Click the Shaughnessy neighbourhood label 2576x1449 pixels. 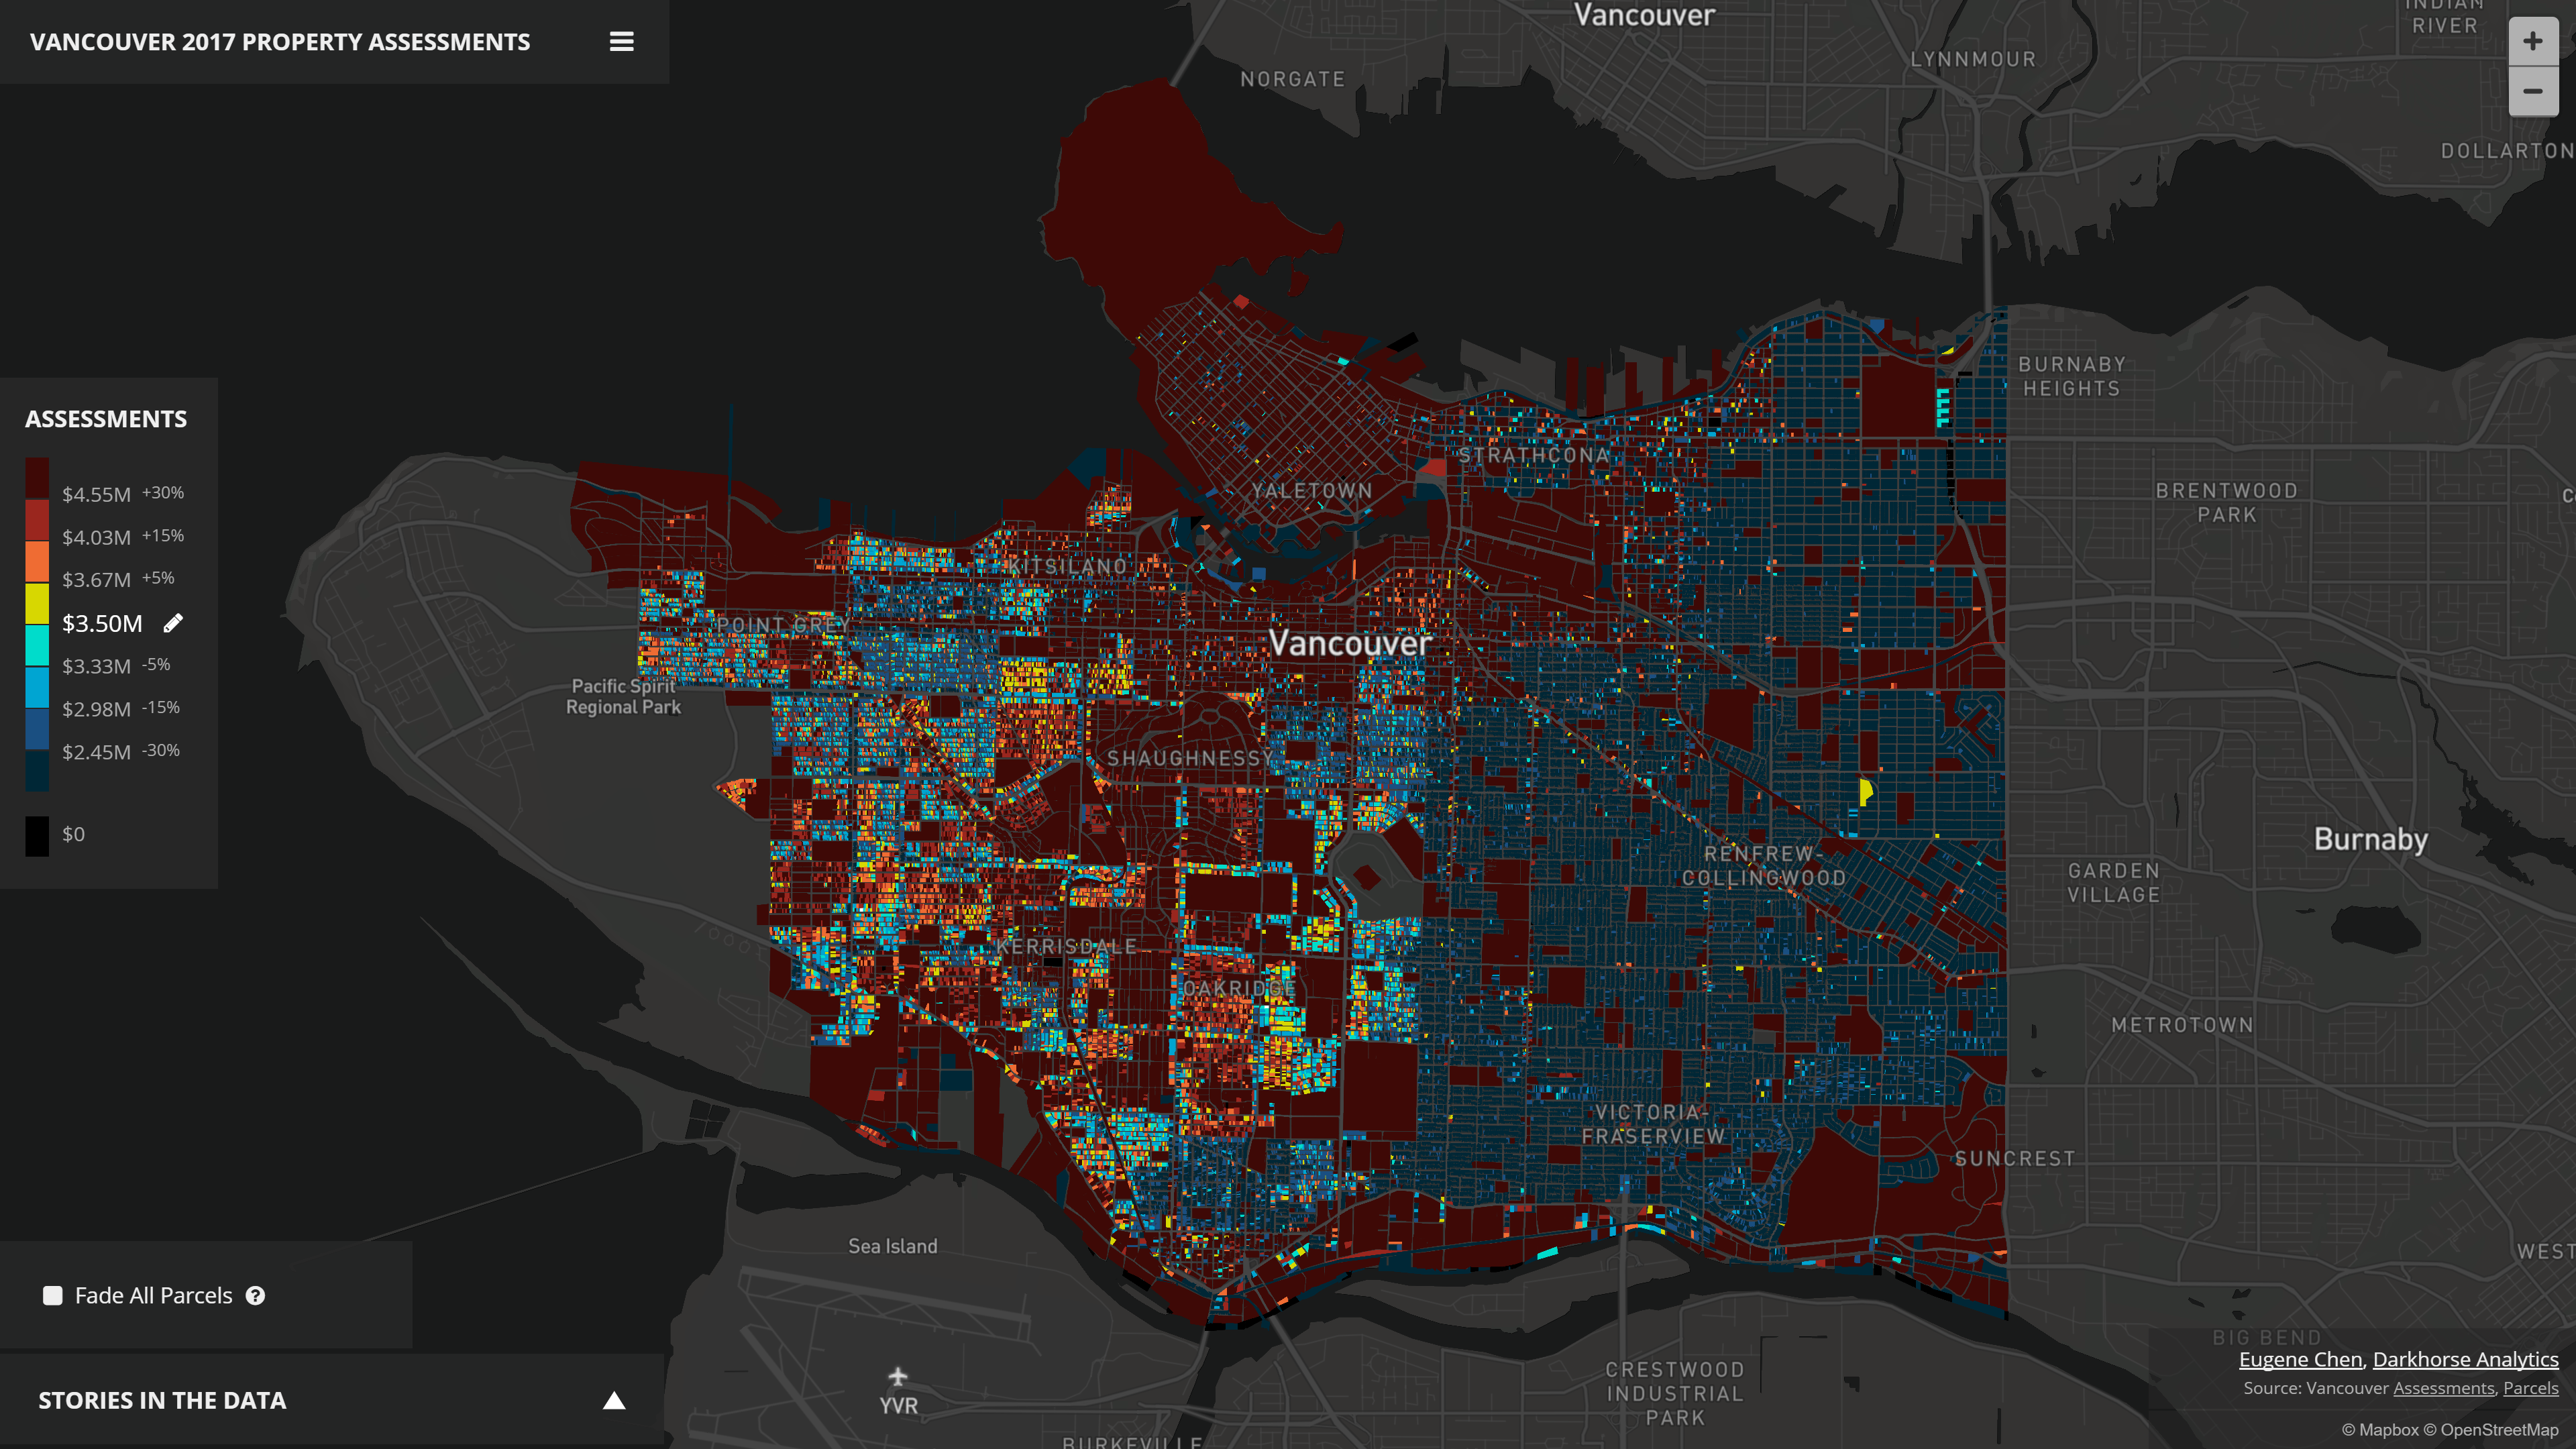pyautogui.click(x=1190, y=758)
